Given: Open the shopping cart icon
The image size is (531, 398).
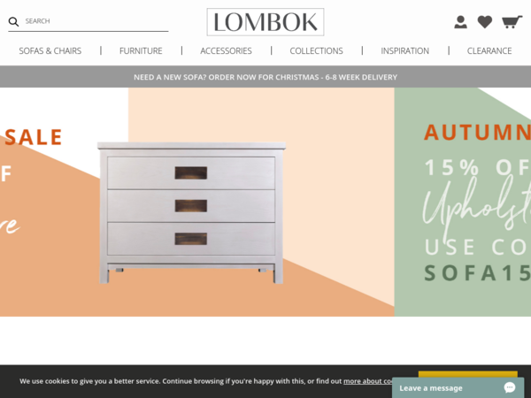Looking at the screenshot, I should tap(512, 22).
